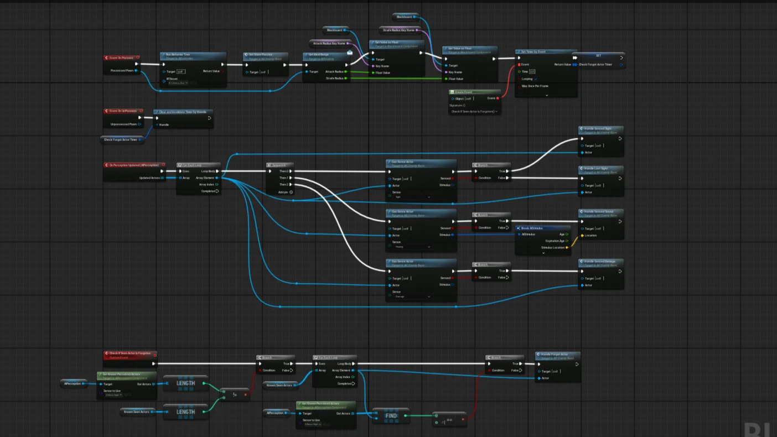Click the Then 2 exec pin on Sequence
The image size is (777, 437).
291,185
